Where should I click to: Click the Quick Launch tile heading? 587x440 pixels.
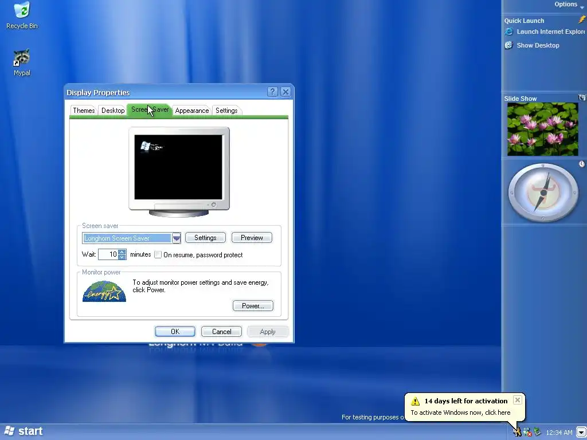(524, 21)
